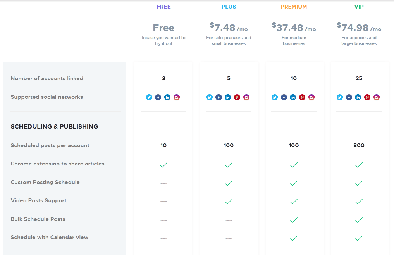Click the Facebook icon in the Plus column
The height and width of the screenshot is (255, 394).
pos(219,97)
